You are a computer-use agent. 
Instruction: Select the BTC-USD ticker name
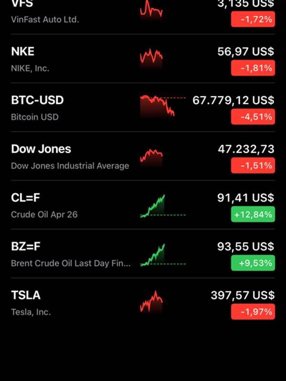(37, 100)
